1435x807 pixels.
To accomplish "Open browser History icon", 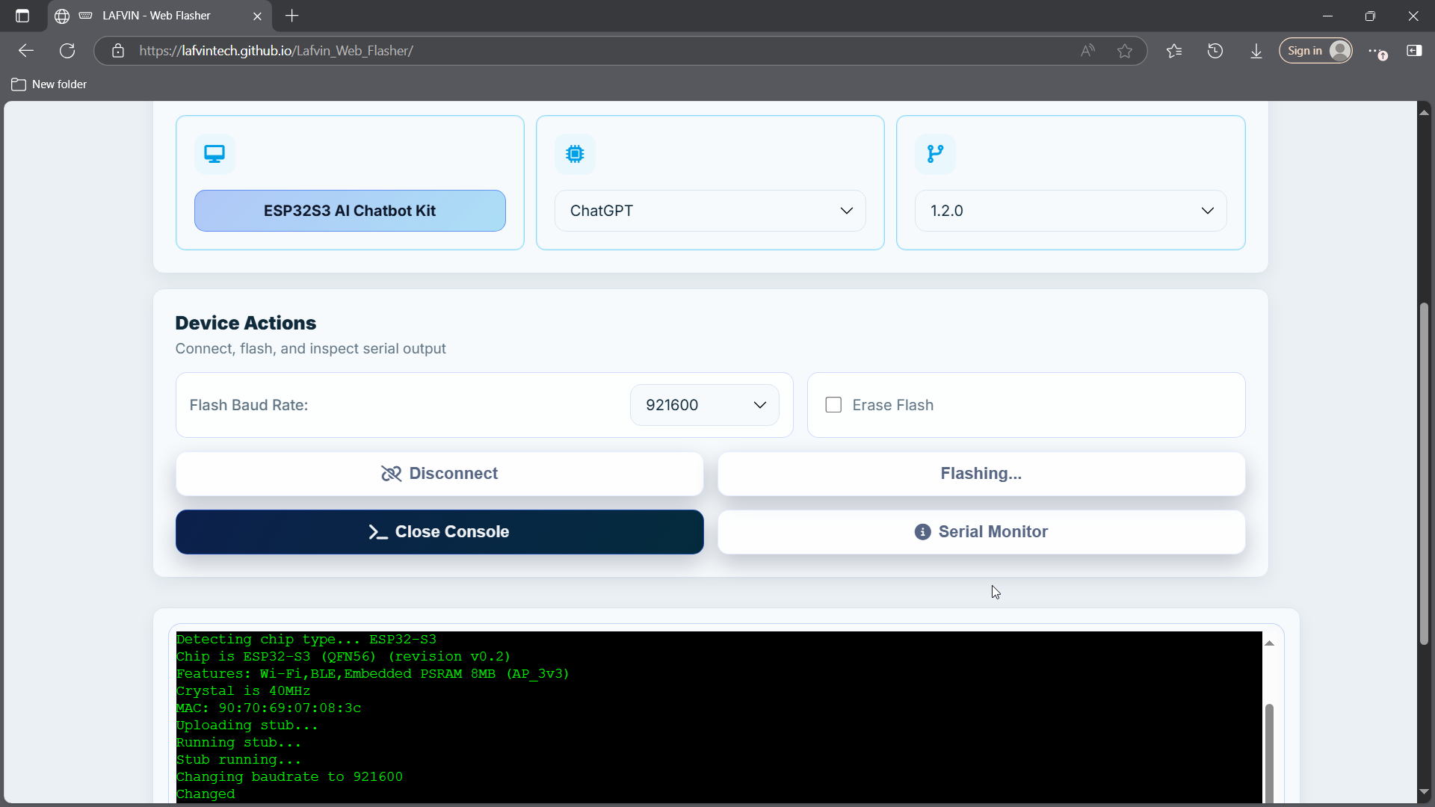I will (x=1215, y=51).
